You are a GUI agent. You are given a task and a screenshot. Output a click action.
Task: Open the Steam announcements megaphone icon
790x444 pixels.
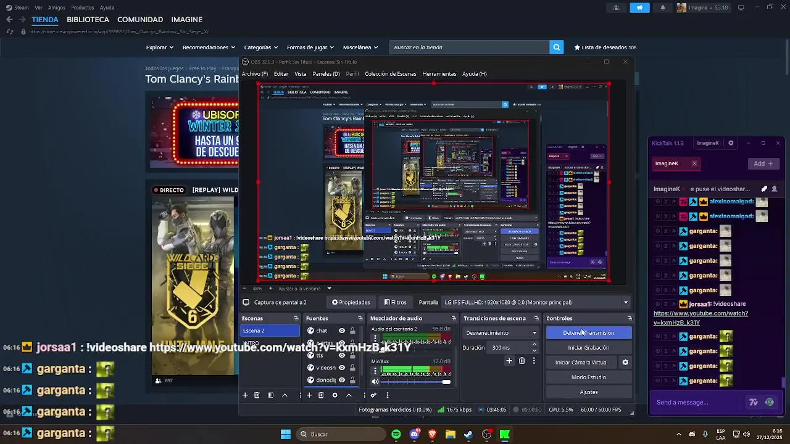[639, 7]
